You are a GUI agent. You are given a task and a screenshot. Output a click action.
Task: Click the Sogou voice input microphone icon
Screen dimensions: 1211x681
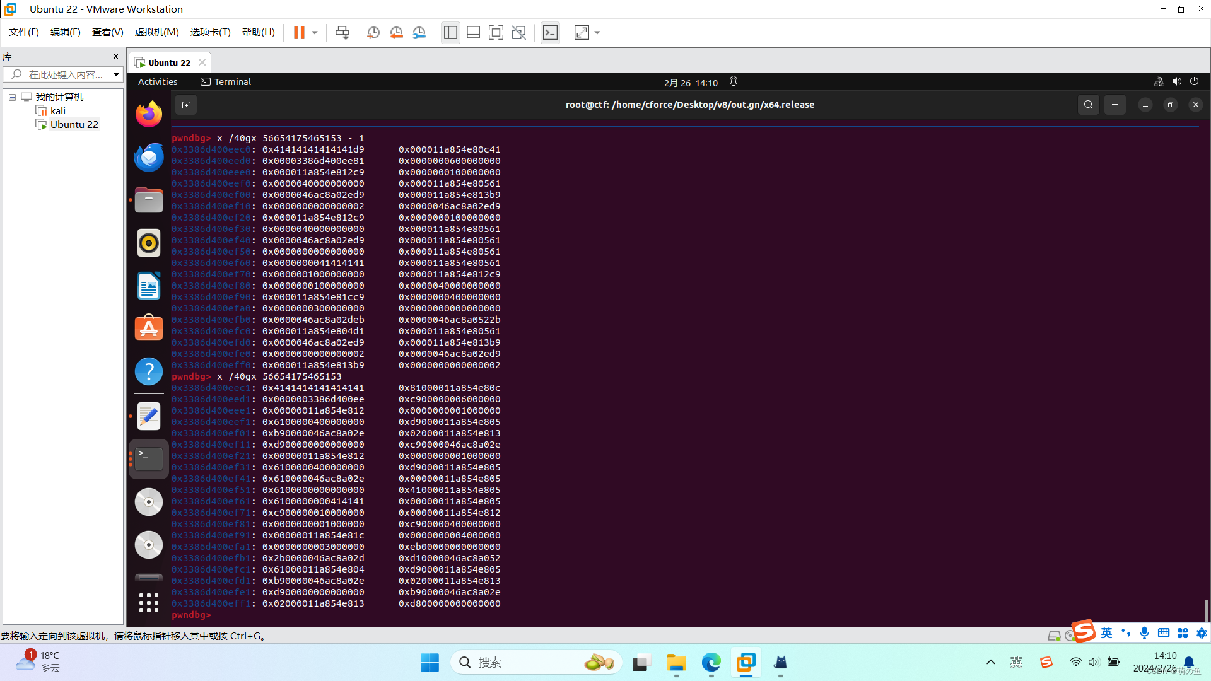click(x=1145, y=633)
